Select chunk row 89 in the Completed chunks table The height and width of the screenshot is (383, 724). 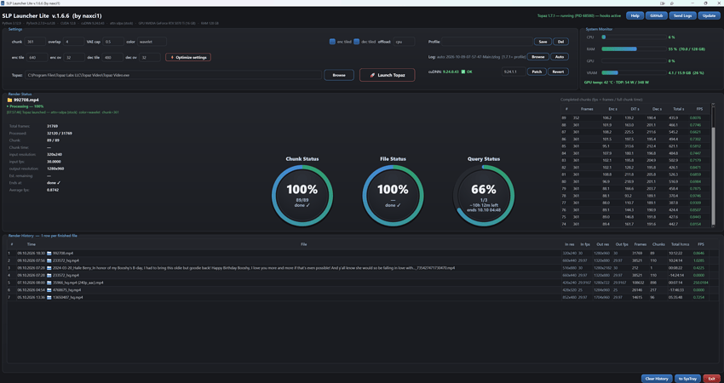click(635, 117)
